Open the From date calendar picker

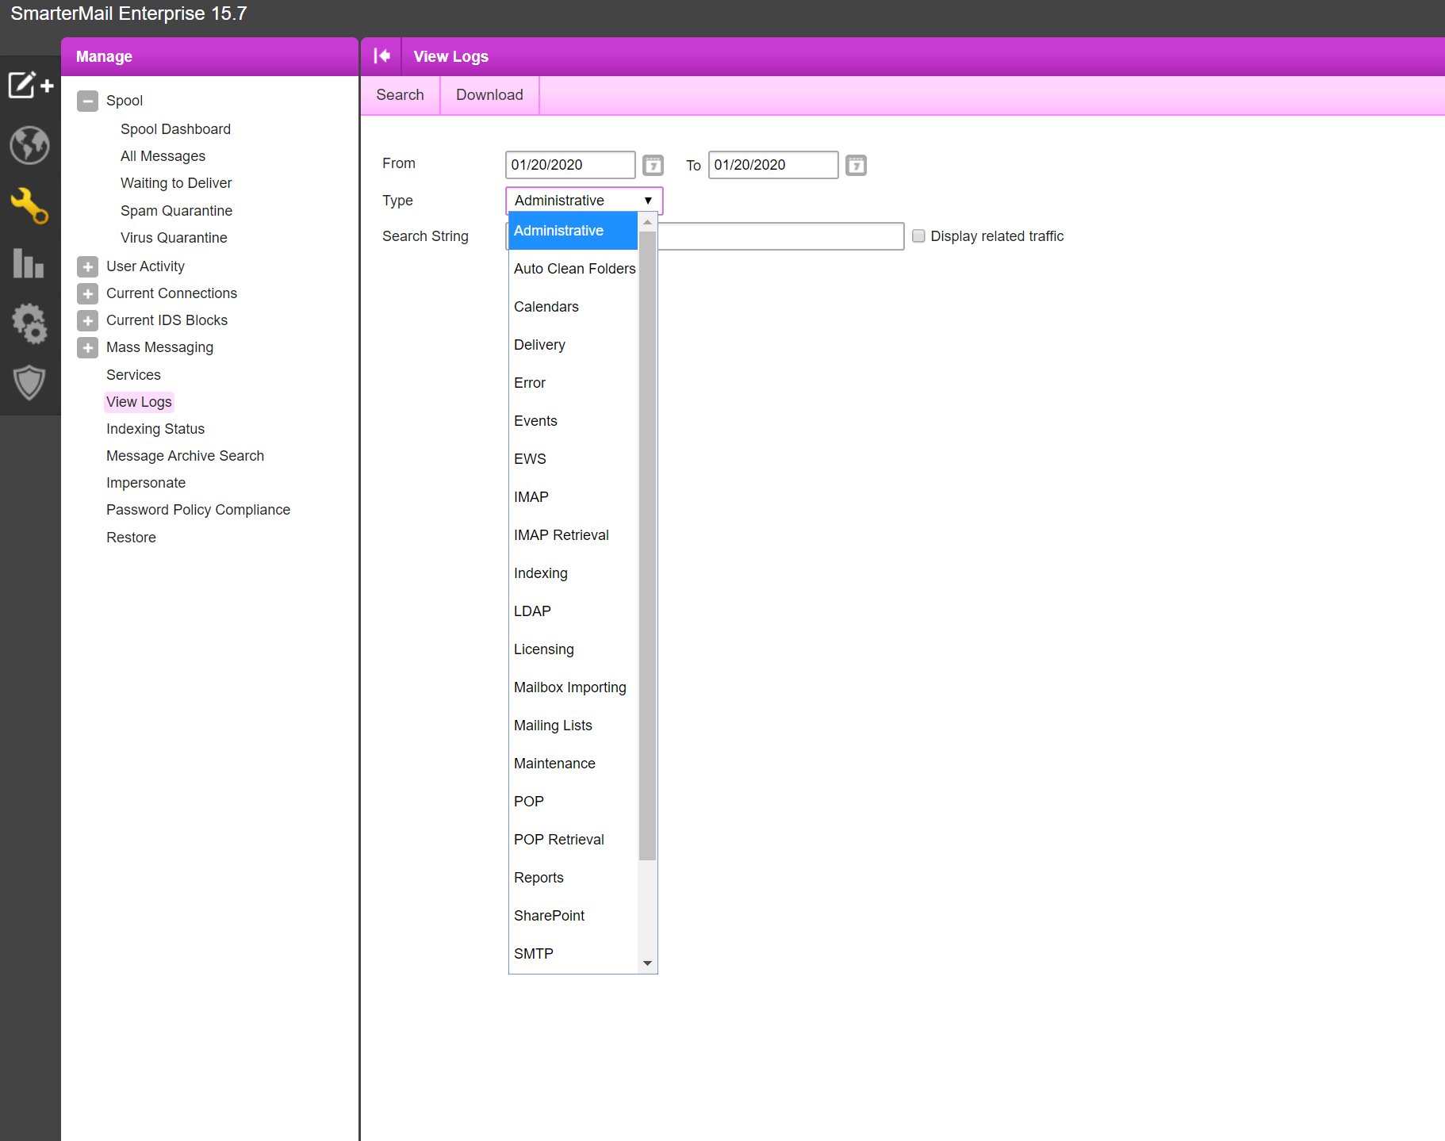(653, 165)
